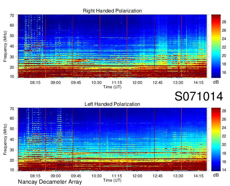230x186 pixels.
Task: Click the 14:15 tick on Right Handed plot
Action: (x=199, y=83)
